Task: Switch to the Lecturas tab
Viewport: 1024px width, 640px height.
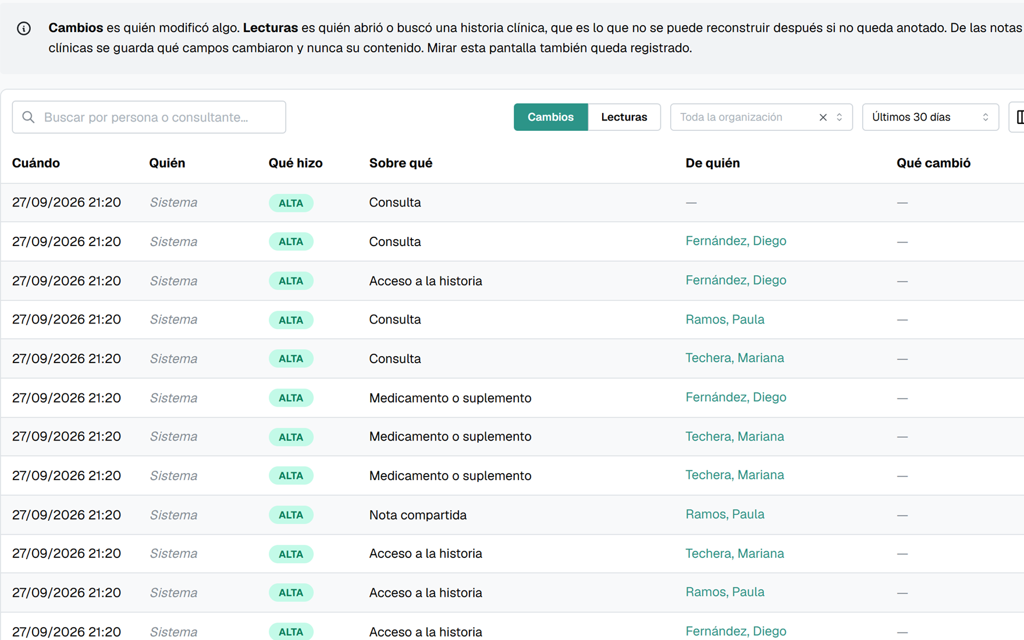Action: [x=624, y=117]
